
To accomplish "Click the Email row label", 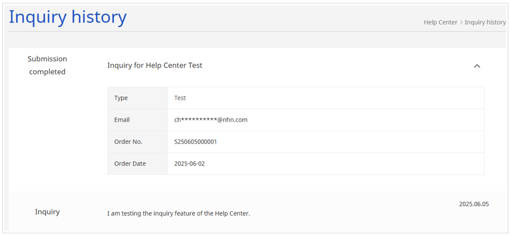I will [122, 120].
